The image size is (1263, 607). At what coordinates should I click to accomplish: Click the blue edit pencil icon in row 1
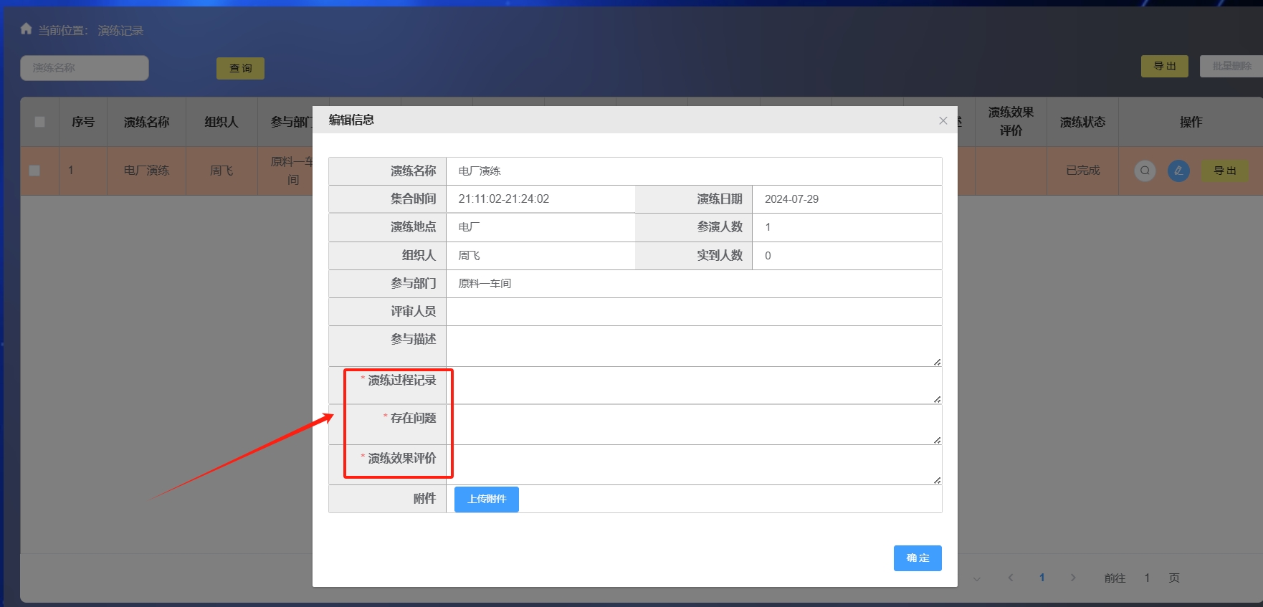[x=1178, y=171]
